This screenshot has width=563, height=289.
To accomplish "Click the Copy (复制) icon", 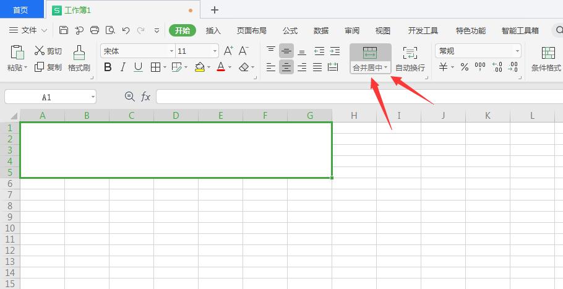I will pyautogui.click(x=39, y=67).
